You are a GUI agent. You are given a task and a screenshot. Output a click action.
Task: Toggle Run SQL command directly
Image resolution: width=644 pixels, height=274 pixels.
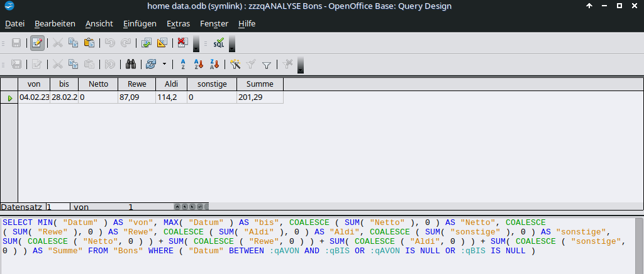218,43
